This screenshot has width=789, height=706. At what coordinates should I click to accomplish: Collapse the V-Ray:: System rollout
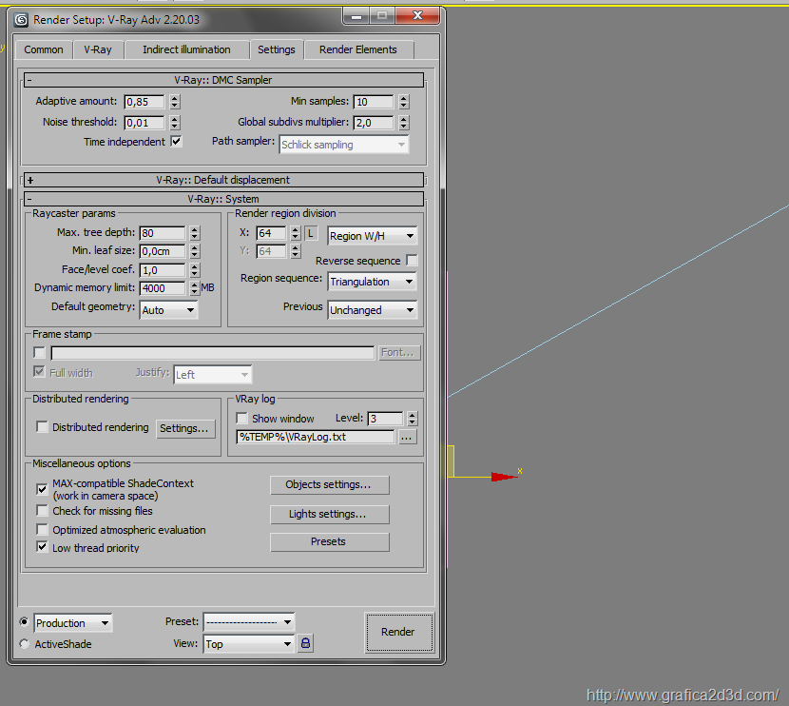click(223, 199)
